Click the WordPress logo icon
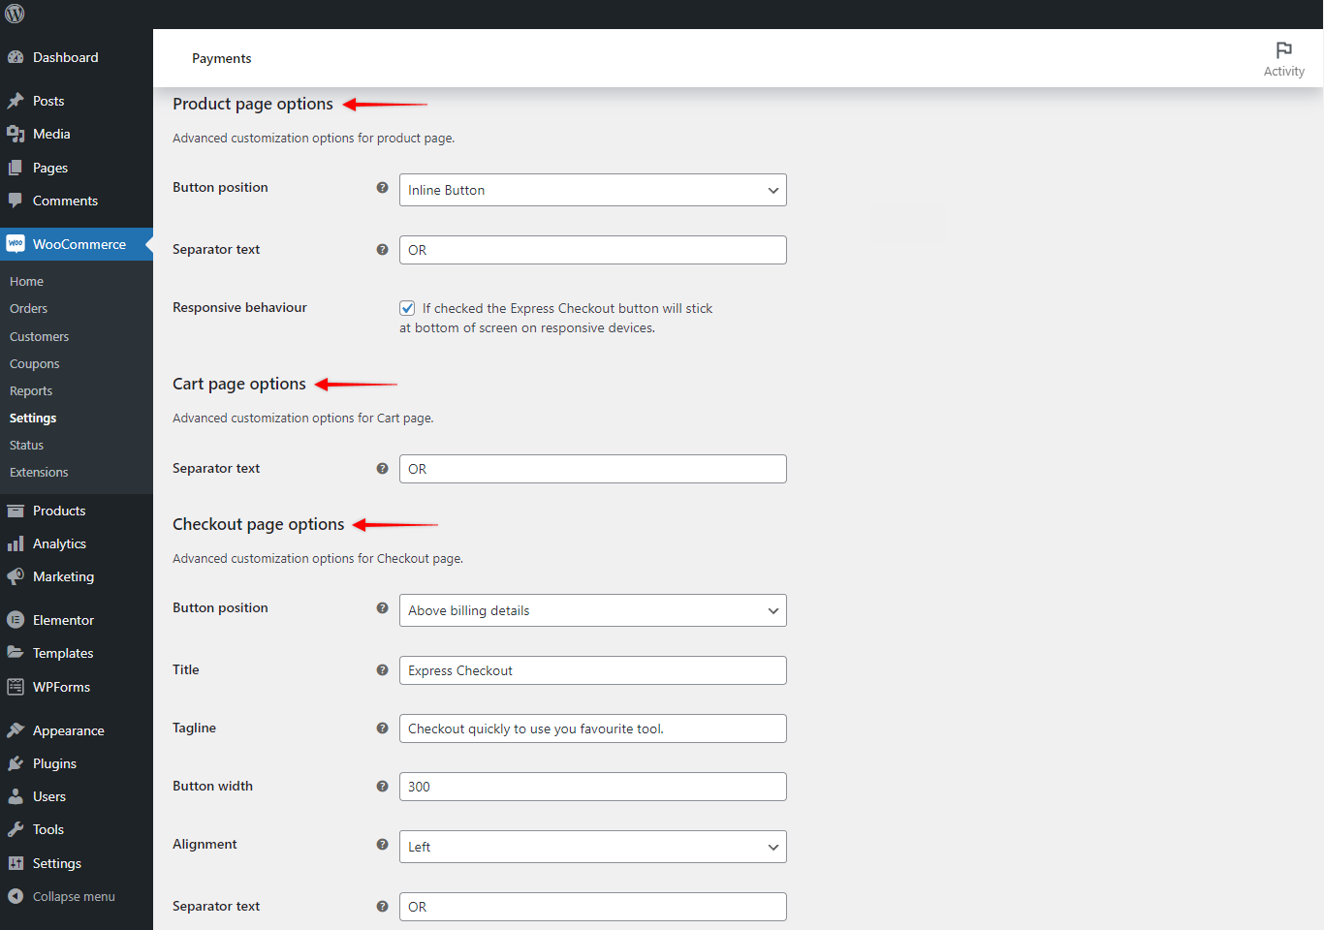 (15, 14)
